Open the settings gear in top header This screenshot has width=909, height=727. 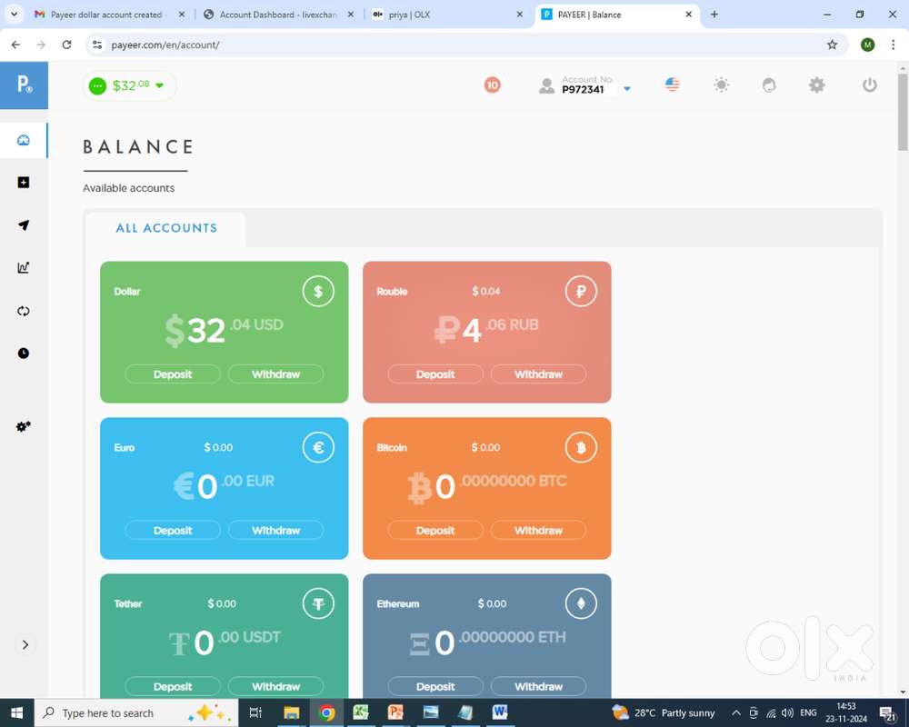tap(816, 85)
